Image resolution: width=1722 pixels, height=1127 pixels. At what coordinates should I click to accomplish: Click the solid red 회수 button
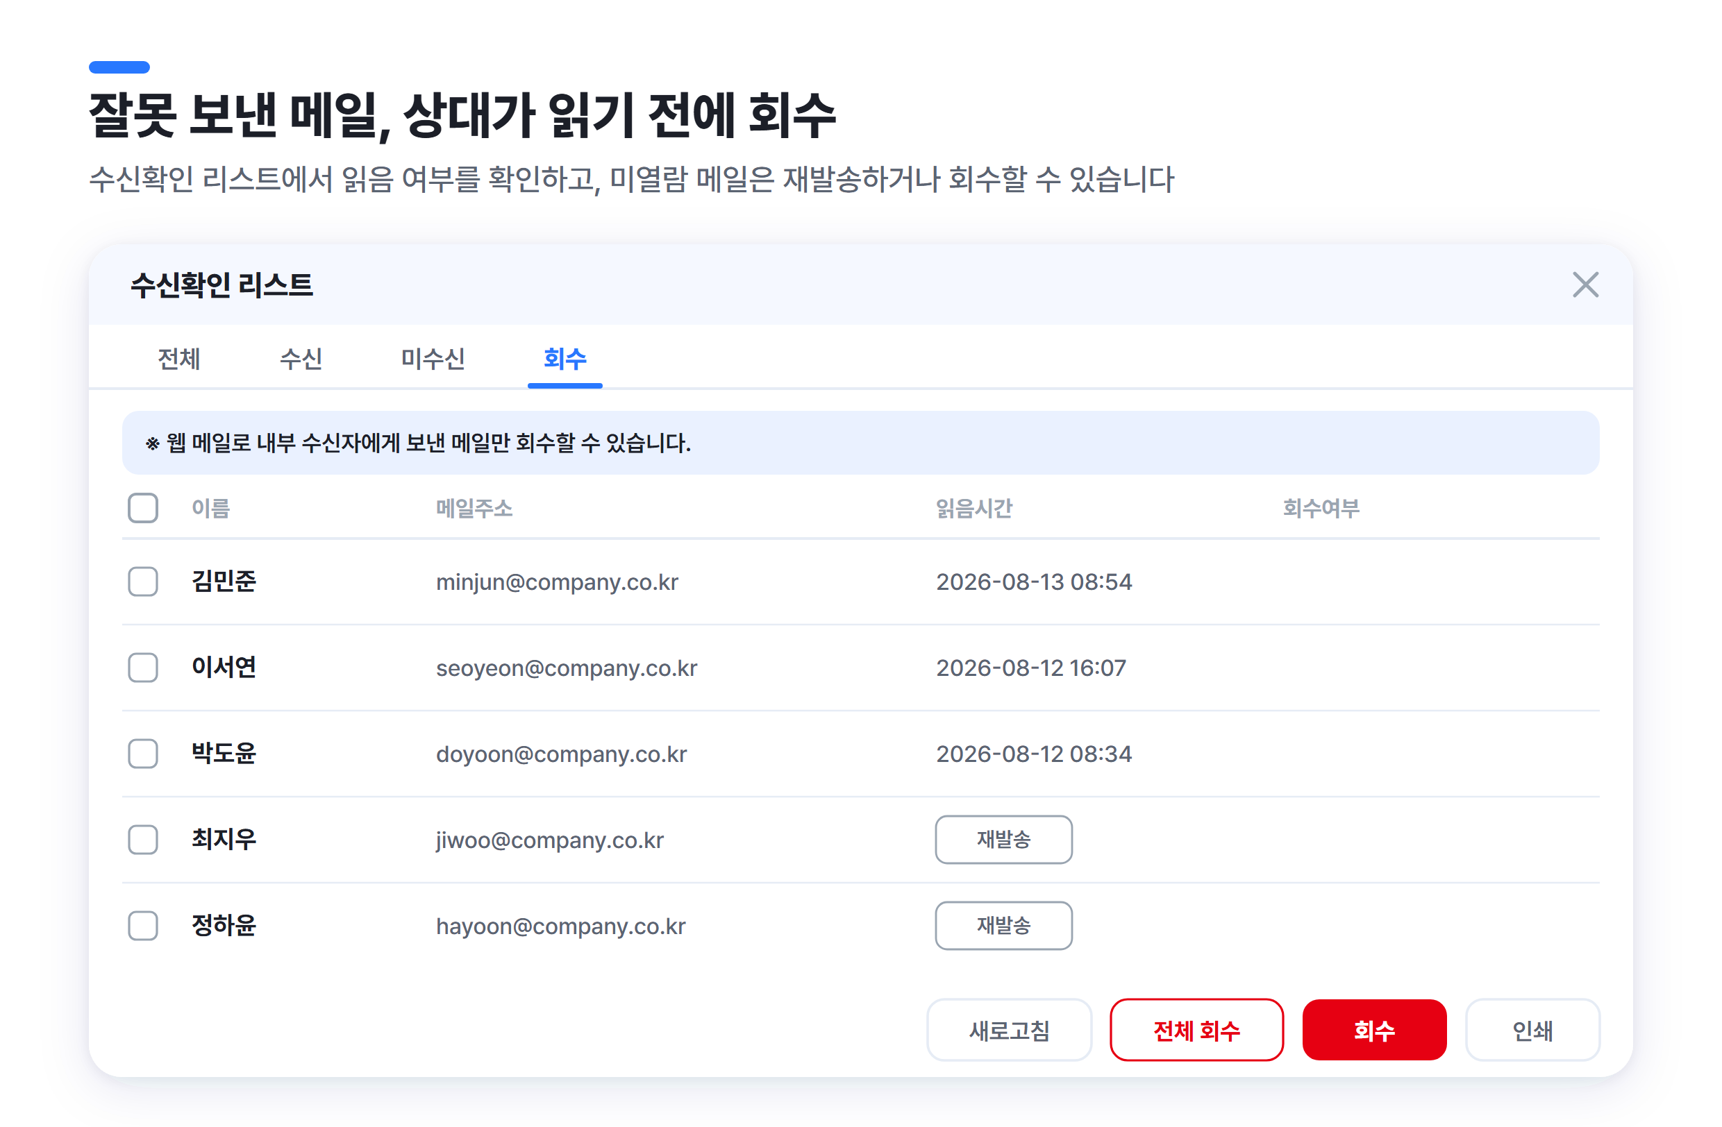[x=1374, y=1030]
